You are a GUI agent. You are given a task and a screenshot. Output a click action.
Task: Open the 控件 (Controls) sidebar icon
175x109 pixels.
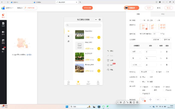point(3,33)
